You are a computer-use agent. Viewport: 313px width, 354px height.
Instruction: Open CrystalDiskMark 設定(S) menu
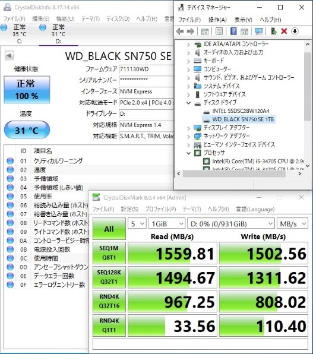pos(129,209)
